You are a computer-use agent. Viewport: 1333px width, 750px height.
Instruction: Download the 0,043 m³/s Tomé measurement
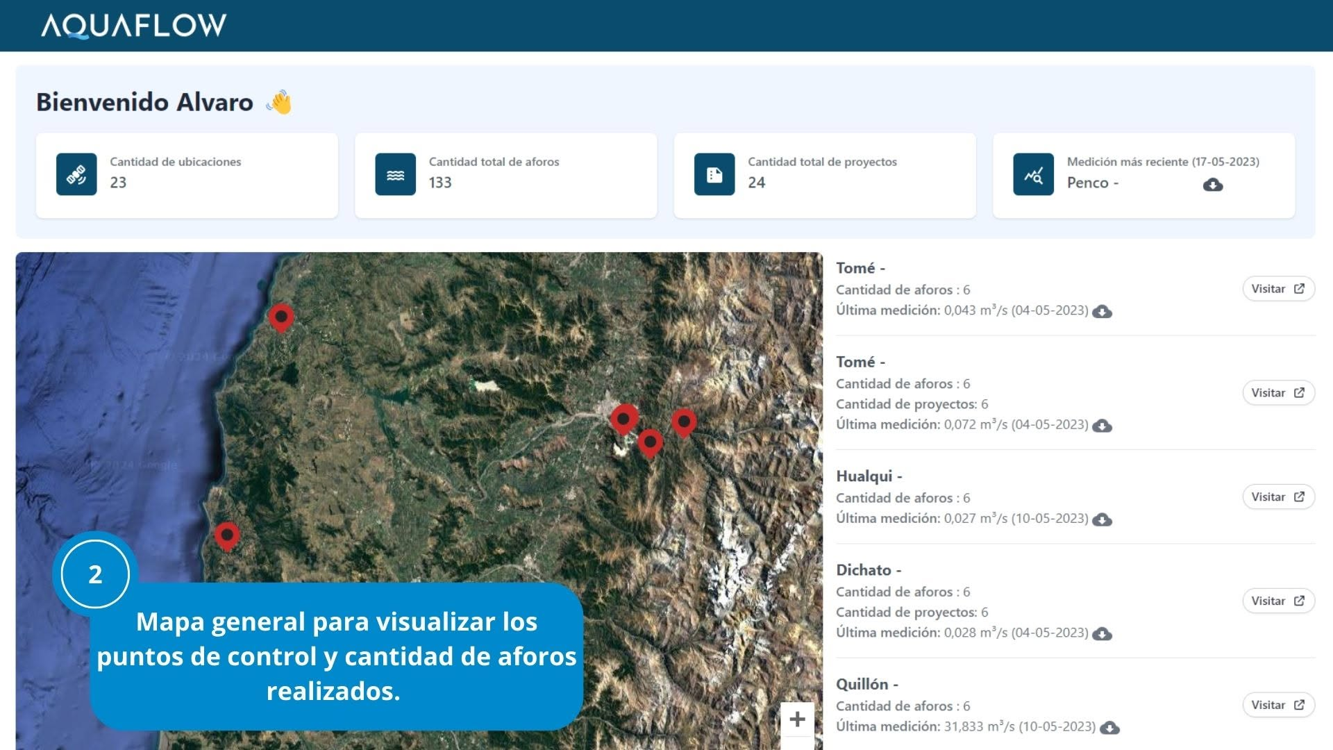coord(1102,312)
